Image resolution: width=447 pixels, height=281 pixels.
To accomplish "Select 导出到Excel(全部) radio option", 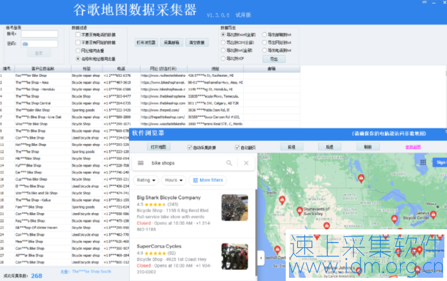I will 223,34.
